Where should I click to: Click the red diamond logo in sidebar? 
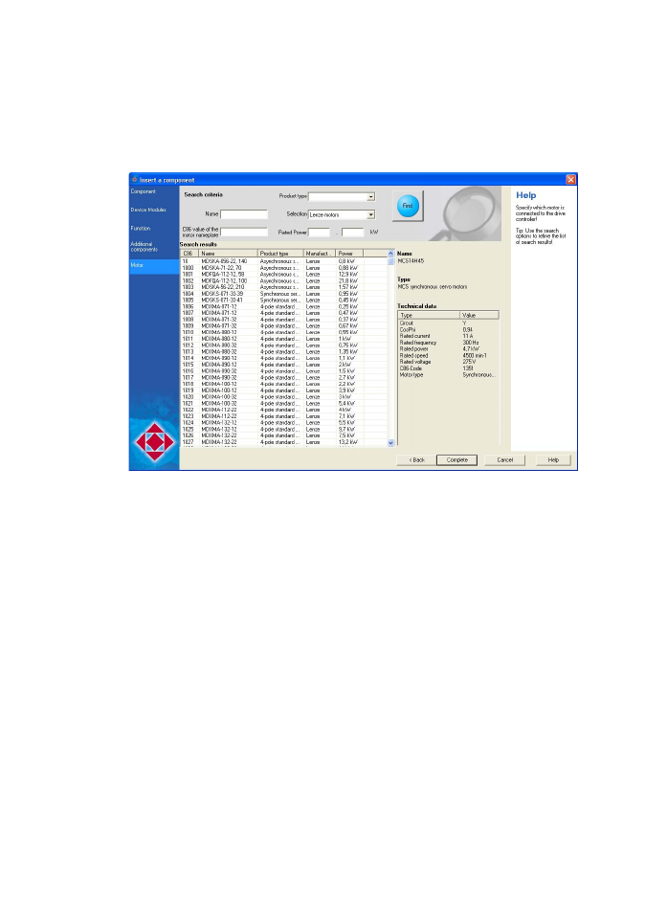[x=154, y=442]
